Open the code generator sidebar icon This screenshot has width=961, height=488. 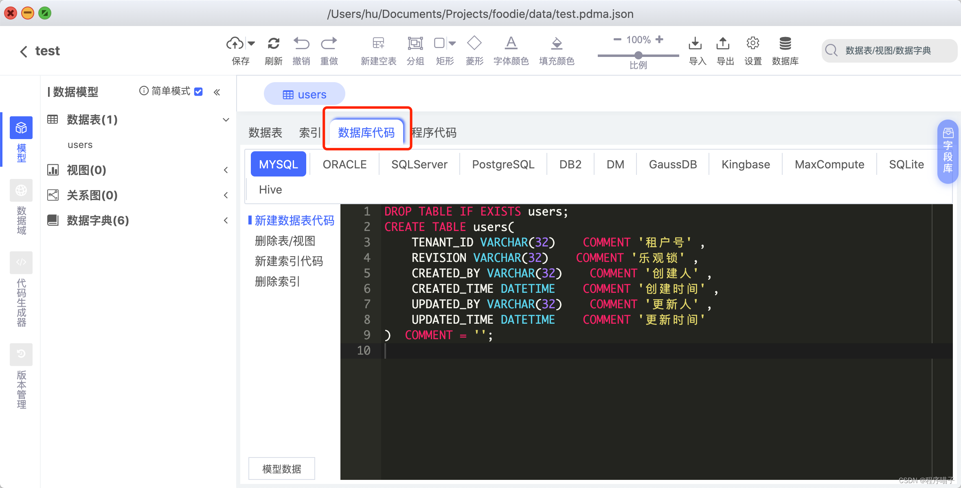click(x=21, y=262)
